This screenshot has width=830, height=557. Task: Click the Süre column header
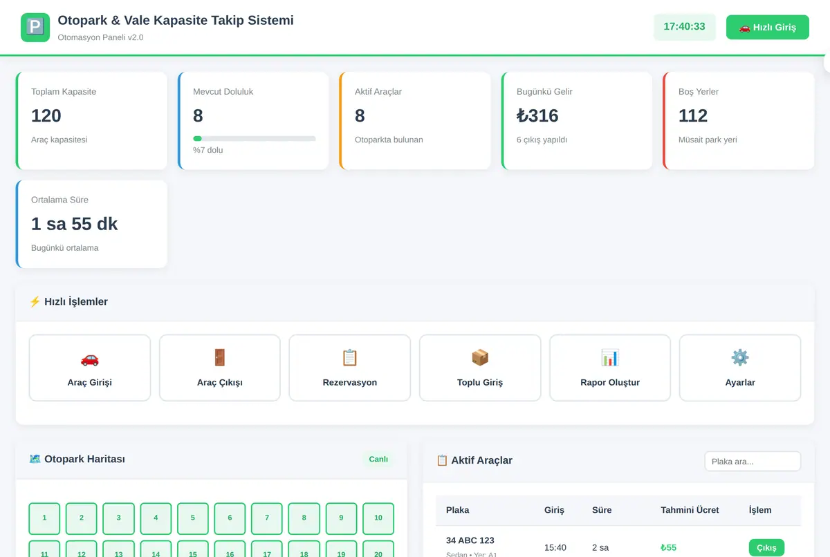[602, 510]
